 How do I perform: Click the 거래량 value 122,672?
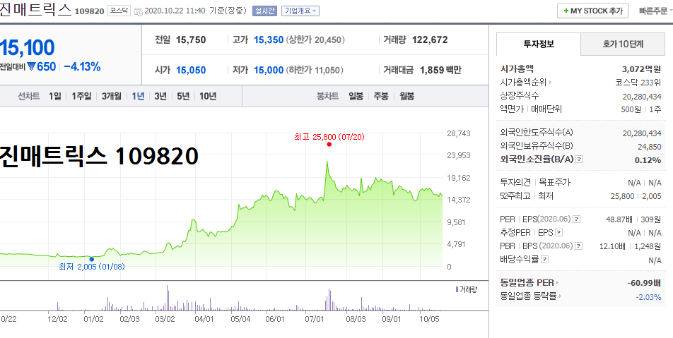tap(430, 40)
